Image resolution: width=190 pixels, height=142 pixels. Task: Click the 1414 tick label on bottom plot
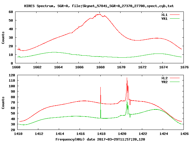pos(60,134)
